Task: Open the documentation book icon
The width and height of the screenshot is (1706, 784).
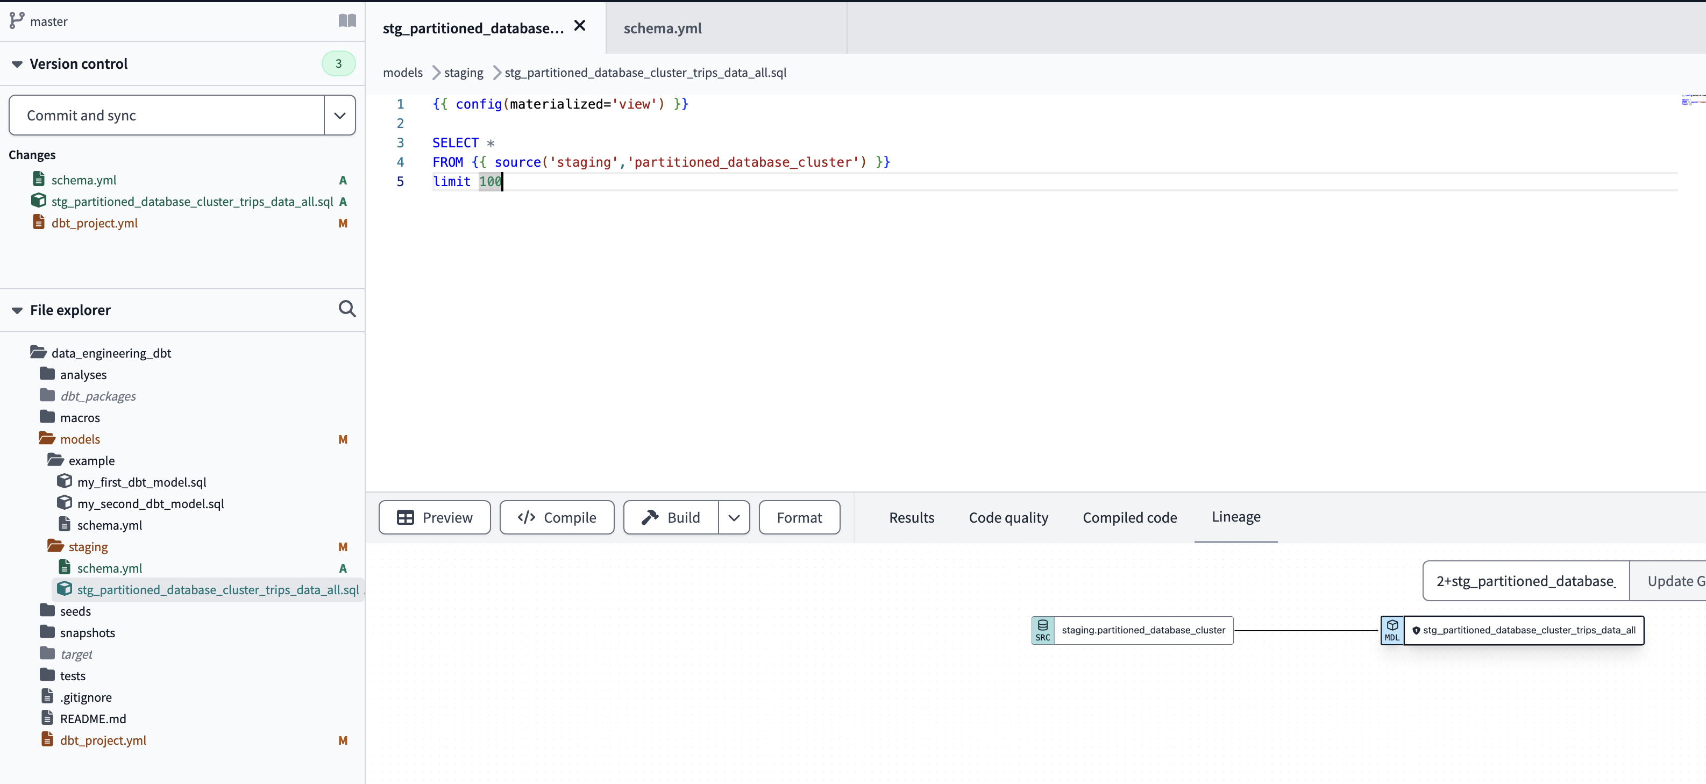Action: coord(347,20)
